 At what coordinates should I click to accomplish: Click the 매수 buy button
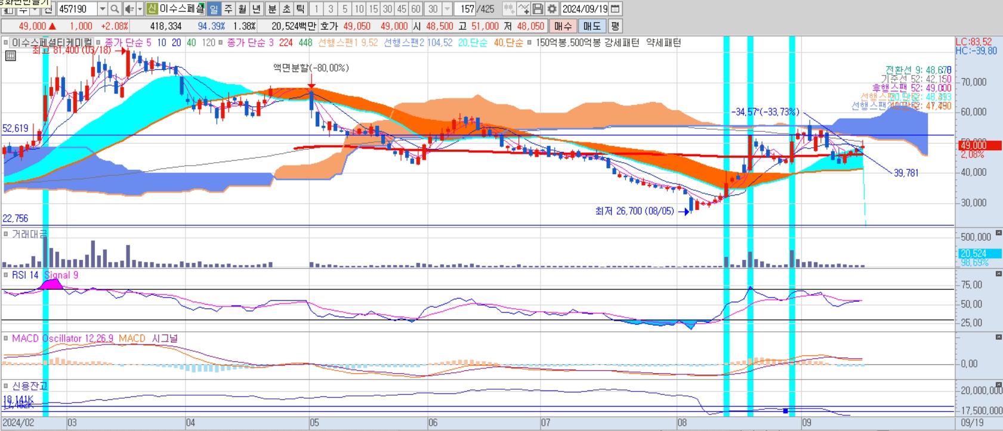point(563,26)
